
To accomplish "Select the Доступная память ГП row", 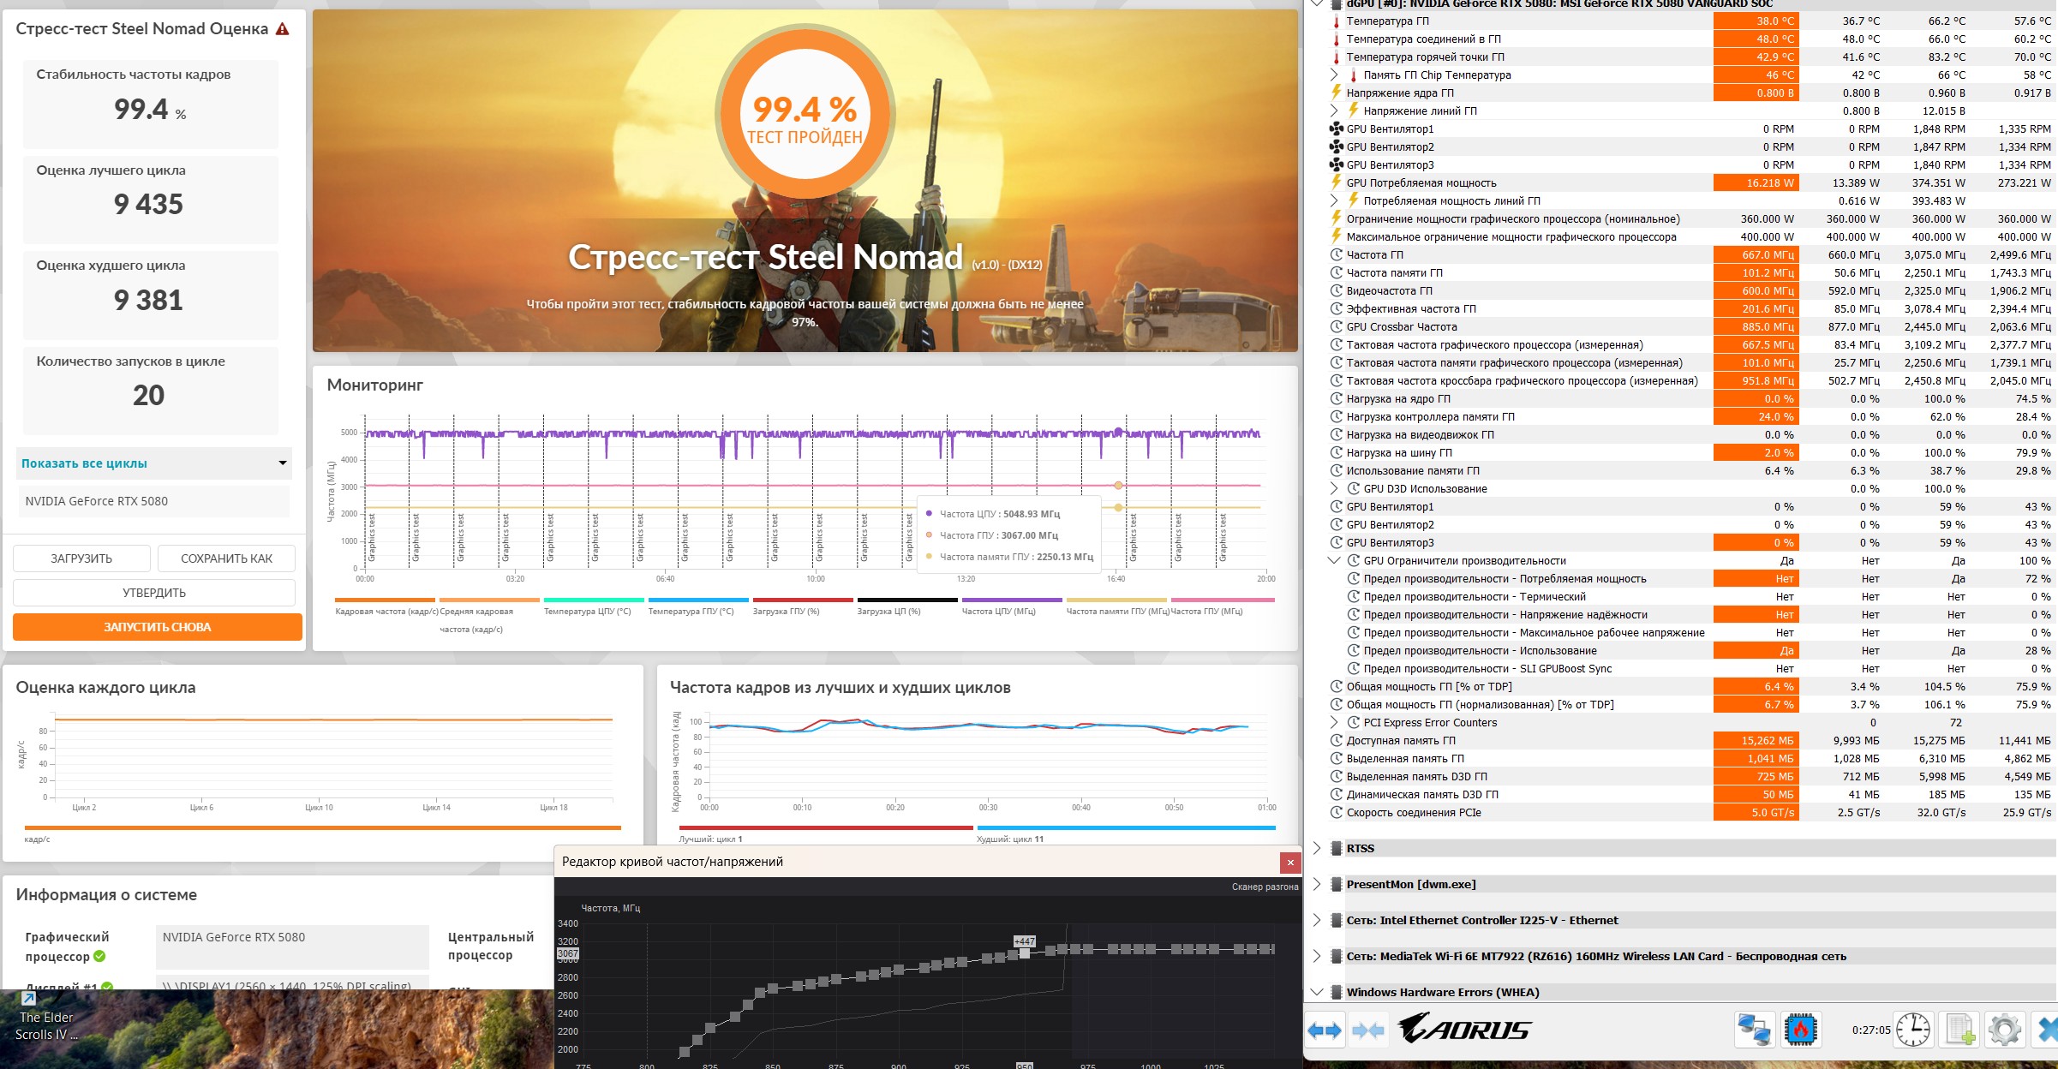I will (x=1691, y=741).
